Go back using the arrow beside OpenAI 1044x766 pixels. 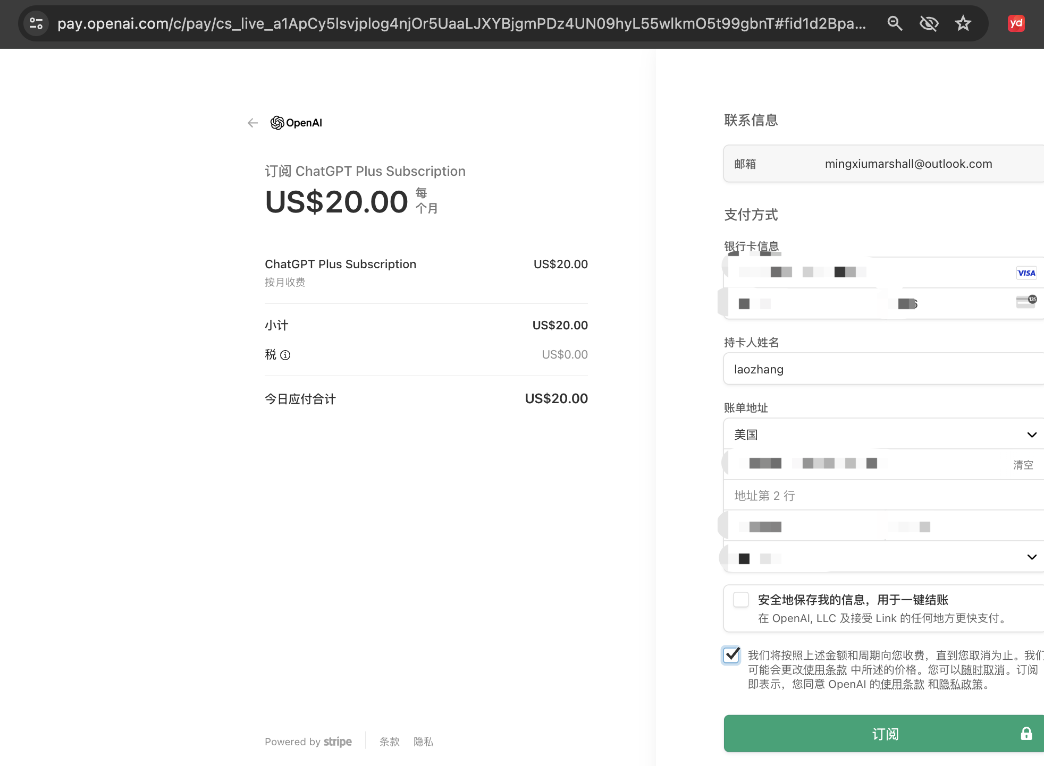pos(252,123)
